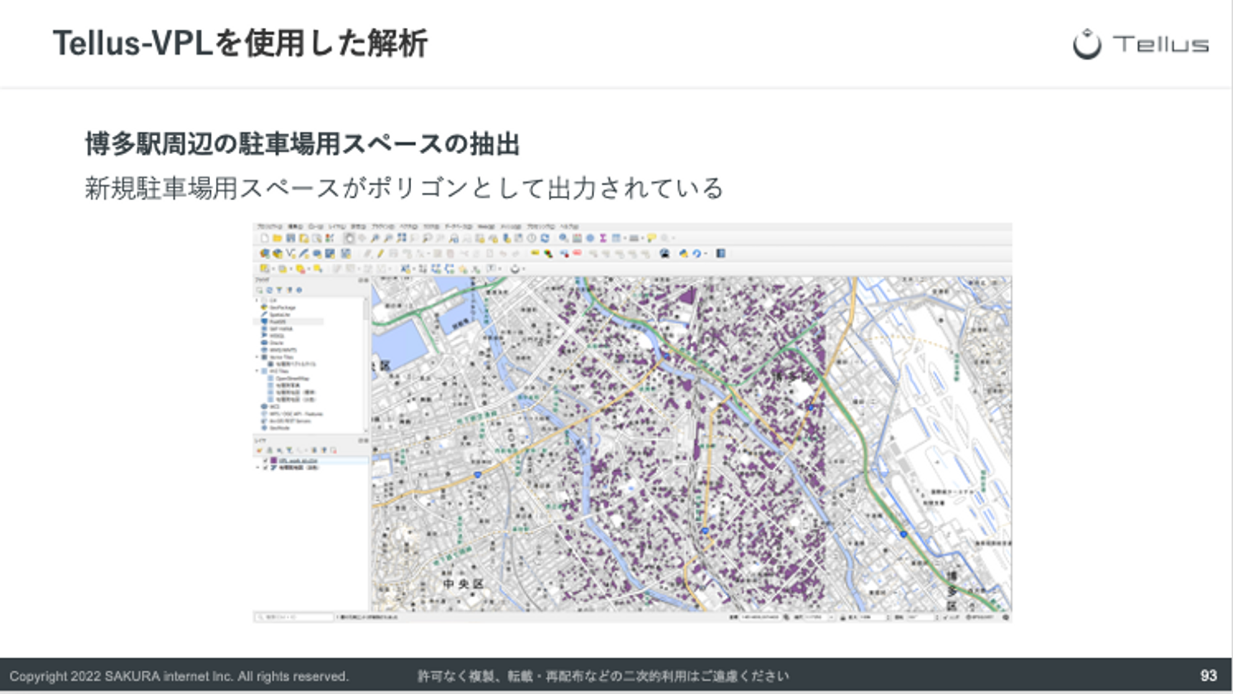
Task: Click the Filter Browser funnel icon
Action: pyautogui.click(x=279, y=290)
